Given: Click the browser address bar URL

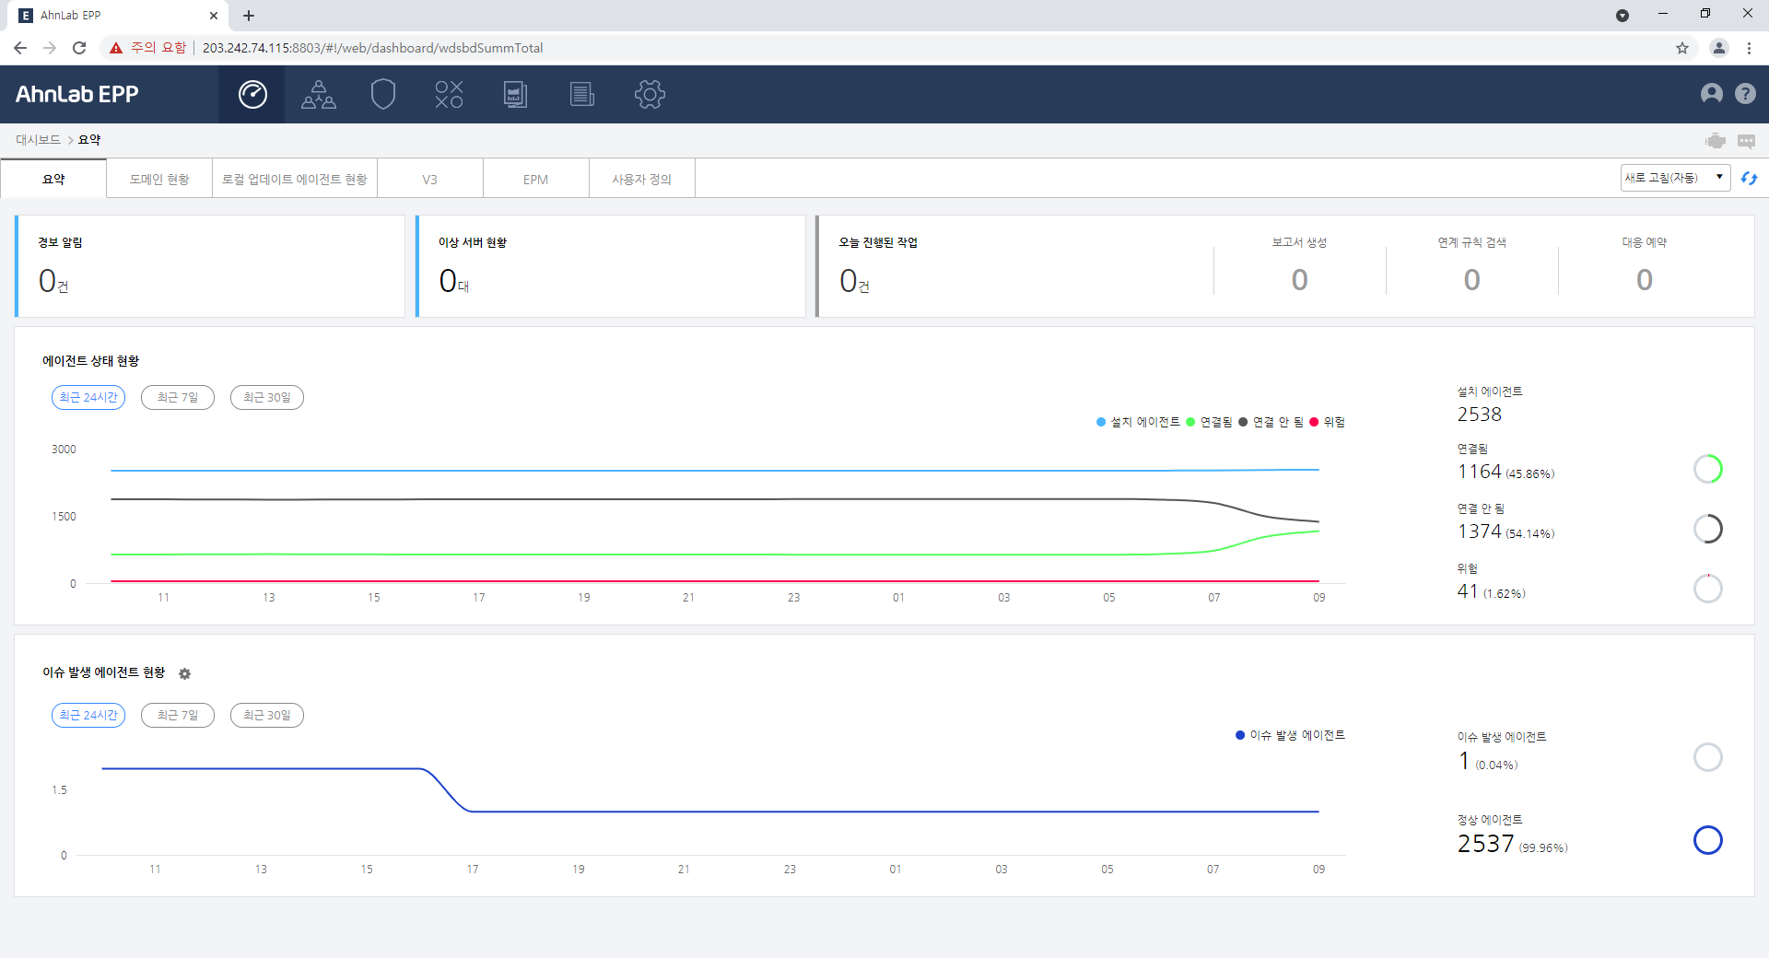Looking at the screenshot, I should point(372,48).
